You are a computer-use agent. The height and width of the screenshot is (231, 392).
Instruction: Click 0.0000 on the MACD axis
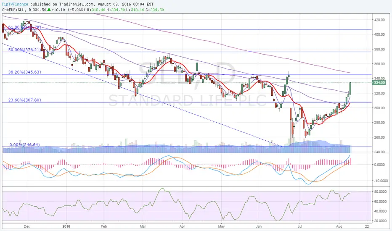point(380,165)
